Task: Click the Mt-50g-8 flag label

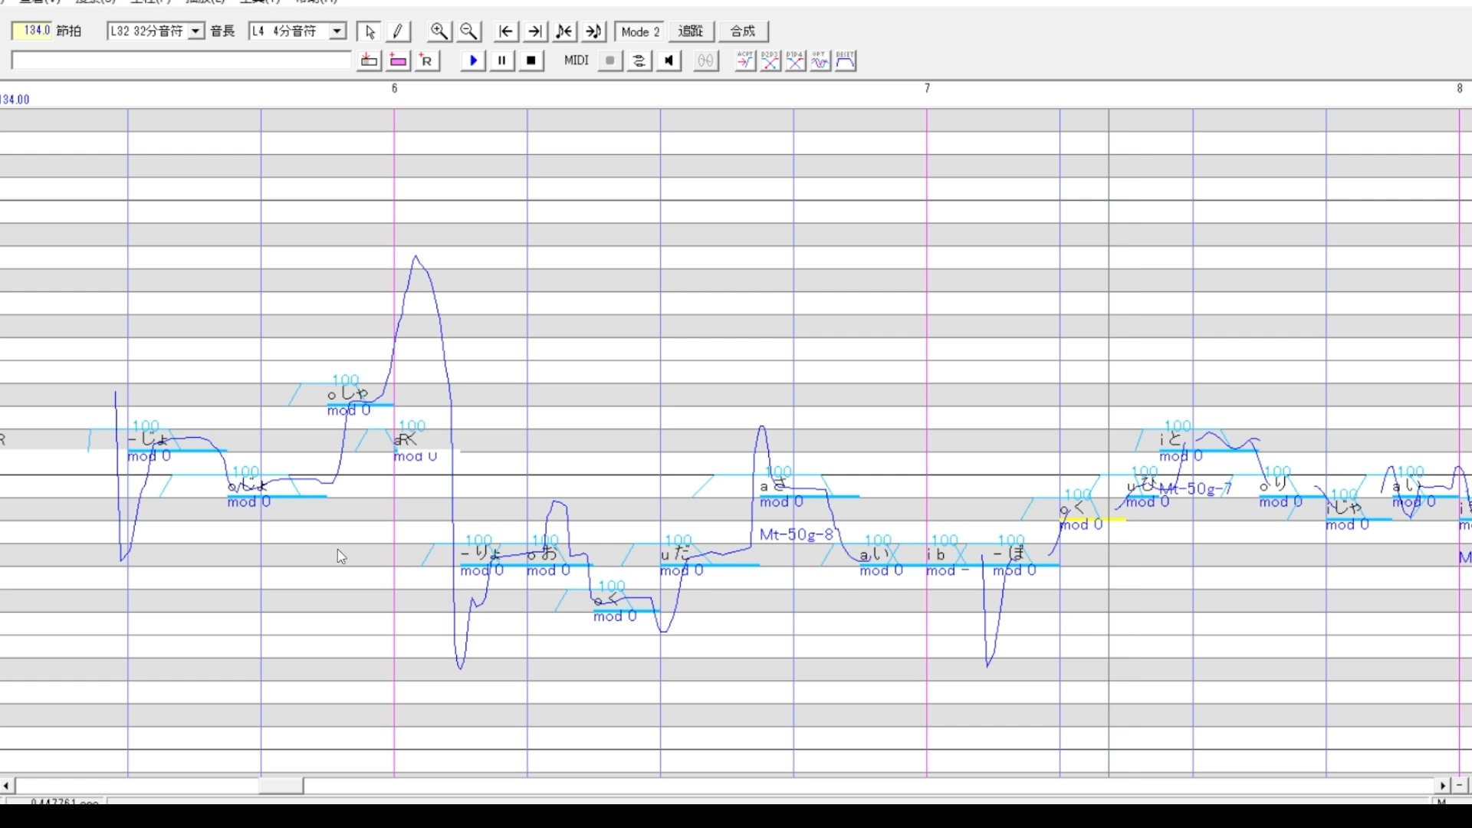Action: point(797,534)
